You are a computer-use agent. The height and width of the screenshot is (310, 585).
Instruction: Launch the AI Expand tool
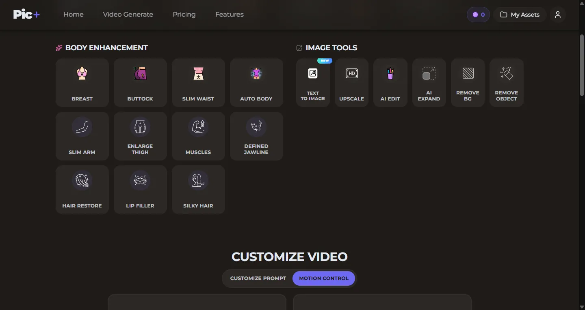coord(429,83)
